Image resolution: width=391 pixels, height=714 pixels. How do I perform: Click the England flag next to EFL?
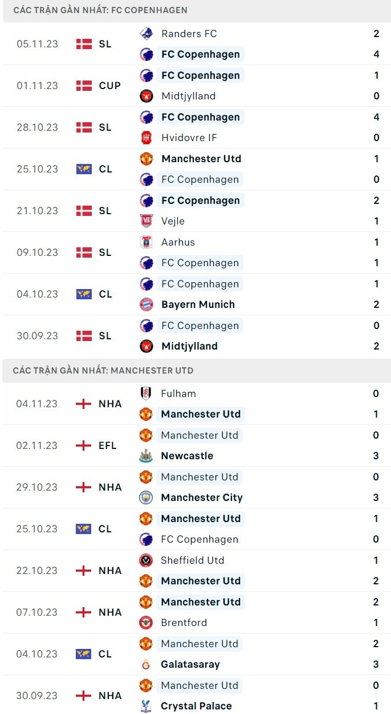(83, 446)
